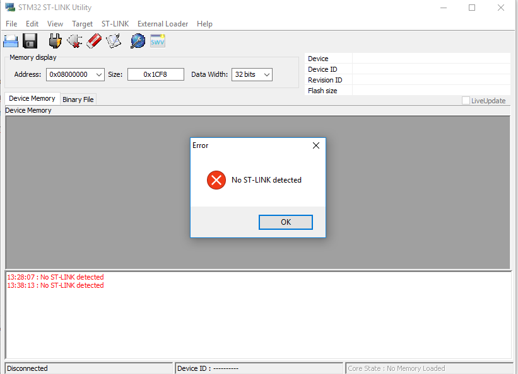The height and width of the screenshot is (374, 518).
Task: Disconnect from target toolbar icon
Action: pyautogui.click(x=74, y=41)
